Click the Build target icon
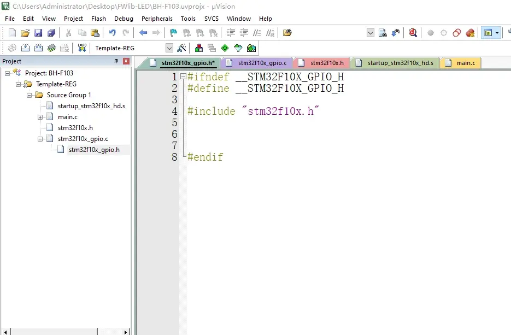The width and height of the screenshot is (511, 335). pos(25,48)
